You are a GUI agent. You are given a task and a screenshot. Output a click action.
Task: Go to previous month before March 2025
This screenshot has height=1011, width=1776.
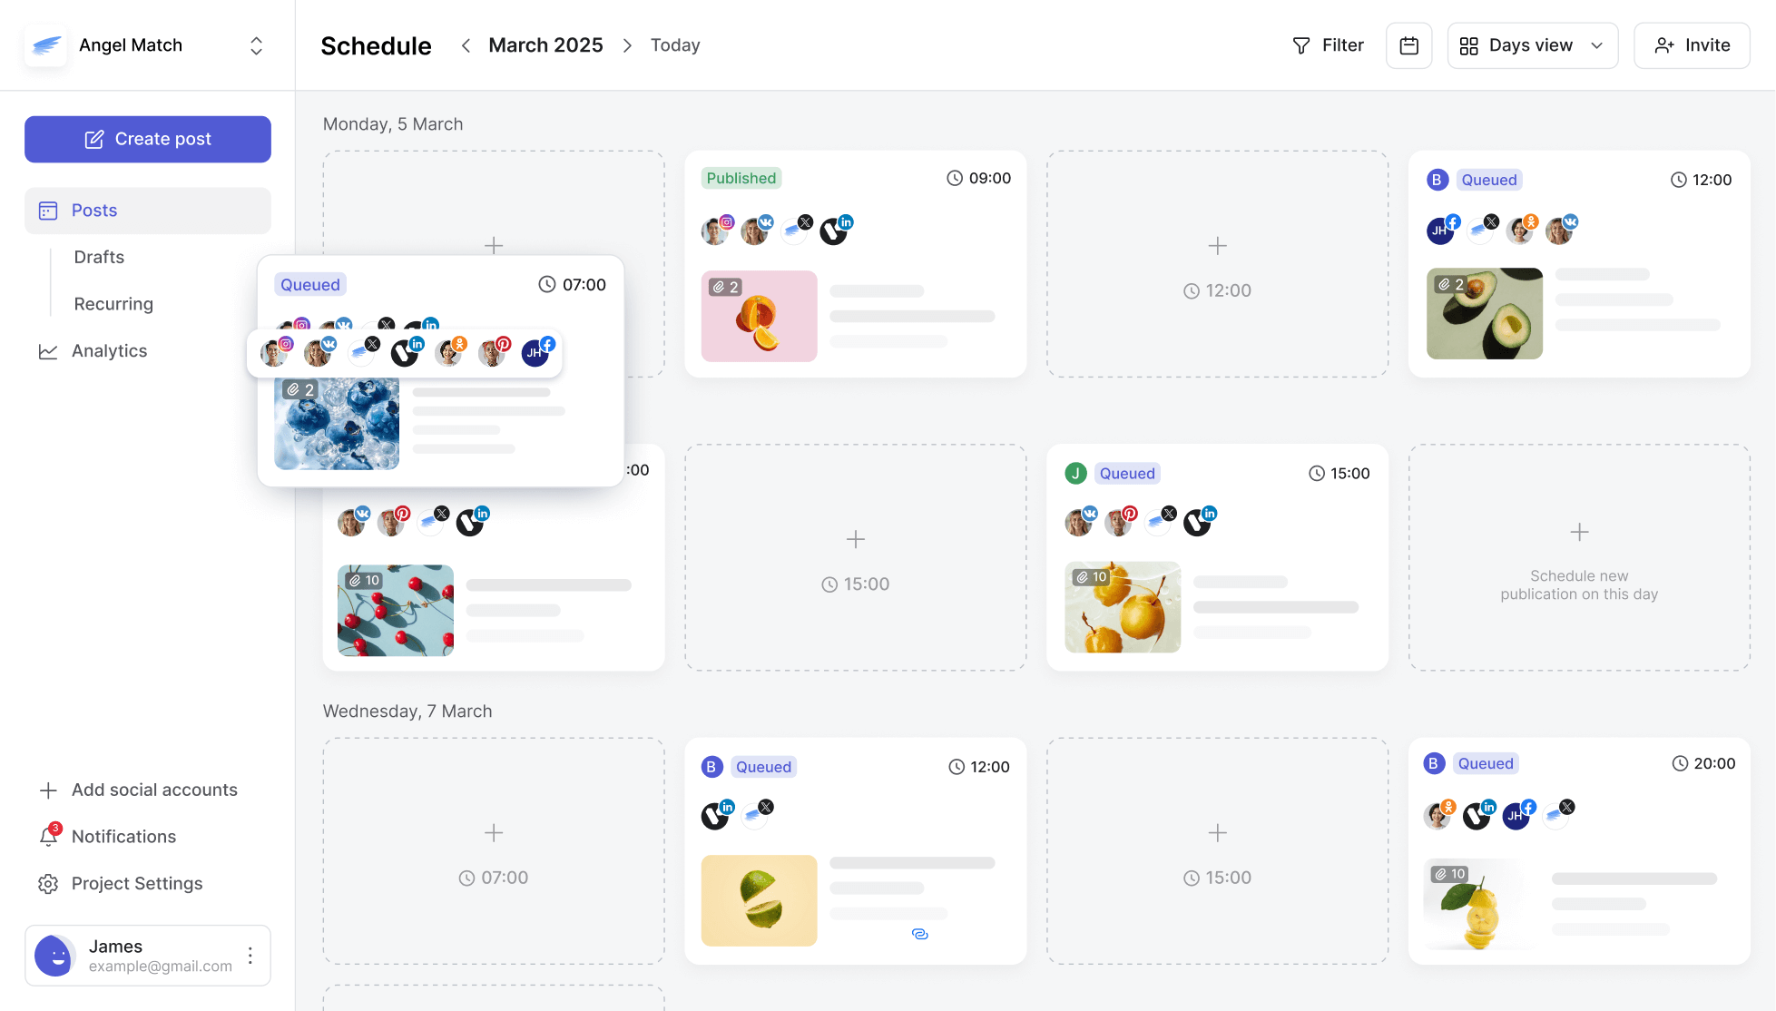coord(466,45)
